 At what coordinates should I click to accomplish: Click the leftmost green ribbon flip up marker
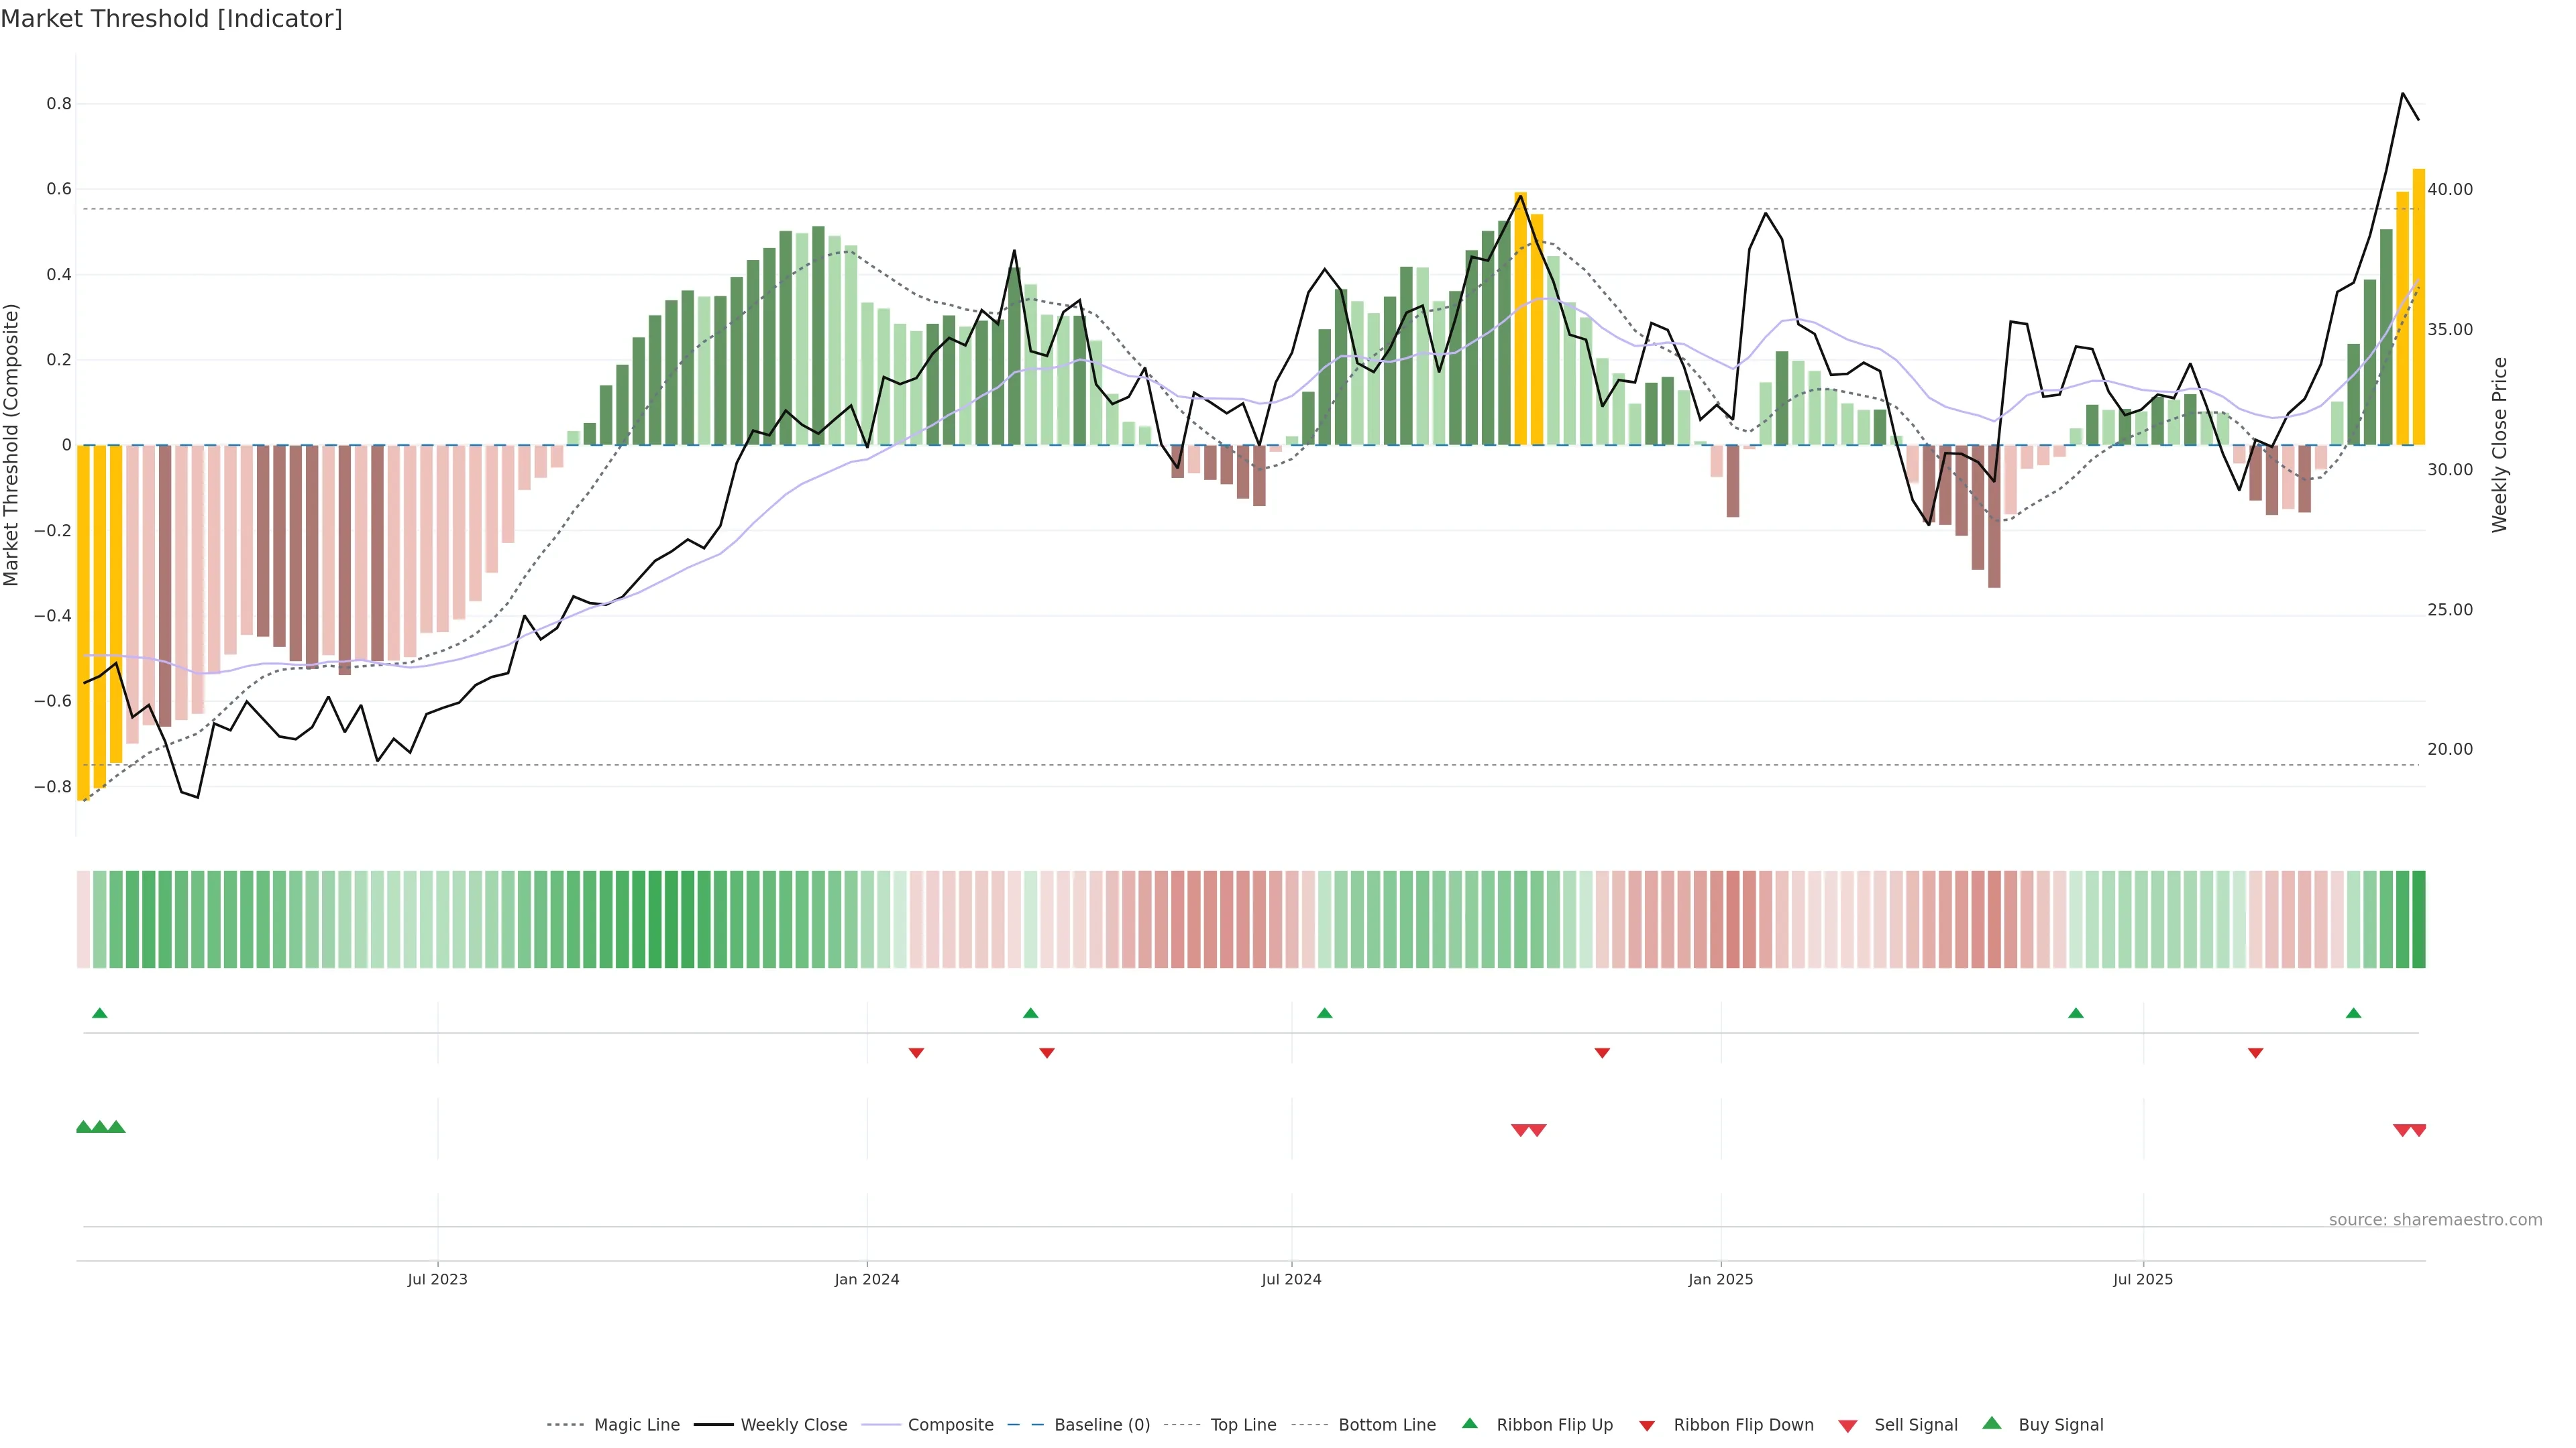[99, 1014]
